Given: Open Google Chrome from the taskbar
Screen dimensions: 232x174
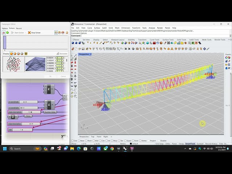Looking at the screenshot, I should (x=112, y=149).
